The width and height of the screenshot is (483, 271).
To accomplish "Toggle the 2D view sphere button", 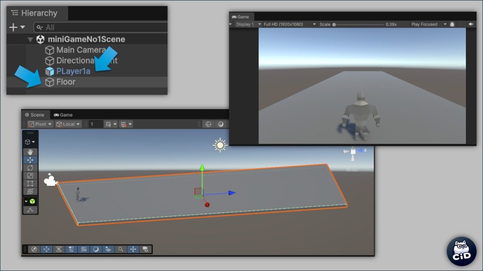I will point(220,124).
